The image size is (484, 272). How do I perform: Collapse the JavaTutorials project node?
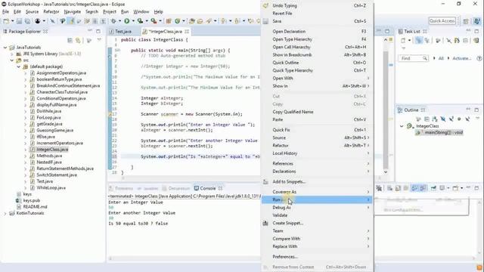(x=5, y=48)
